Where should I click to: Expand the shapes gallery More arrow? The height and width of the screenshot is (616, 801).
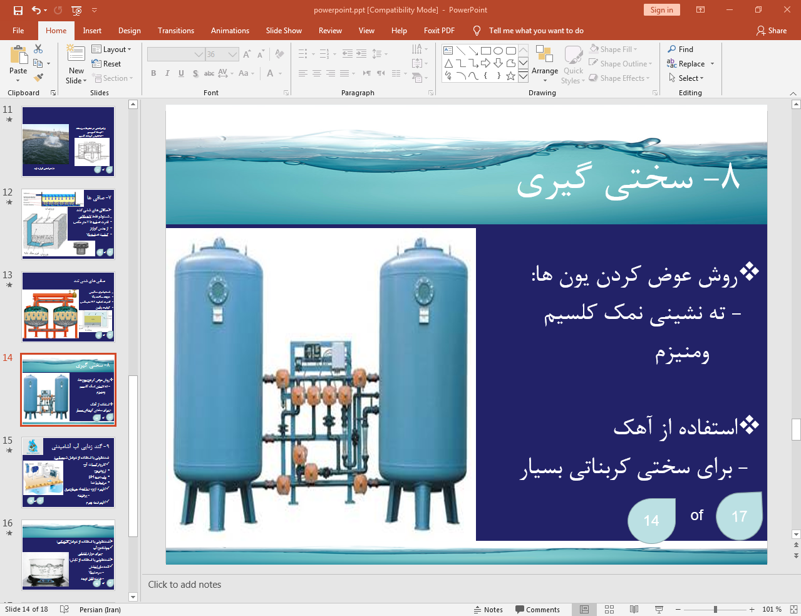[523, 76]
